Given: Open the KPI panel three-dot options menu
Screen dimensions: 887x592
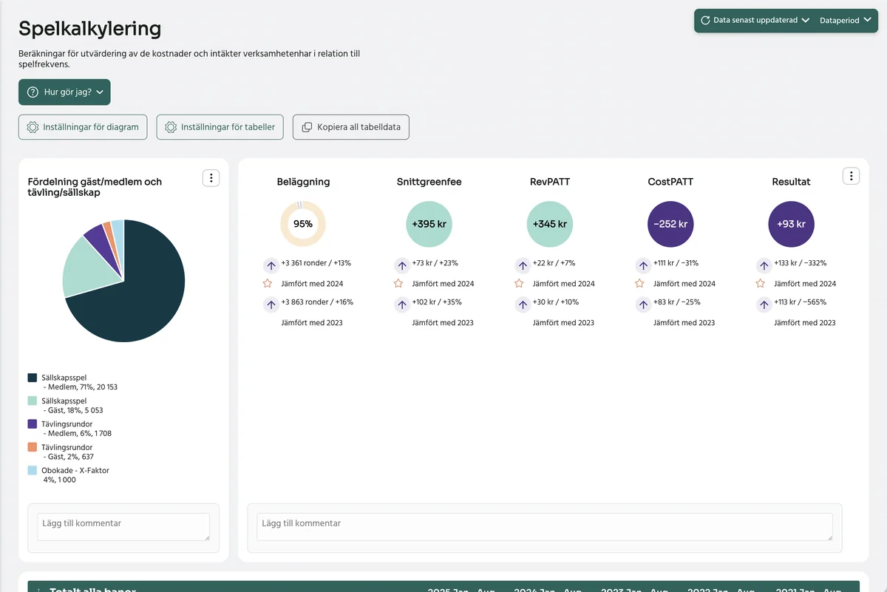Looking at the screenshot, I should (852, 176).
